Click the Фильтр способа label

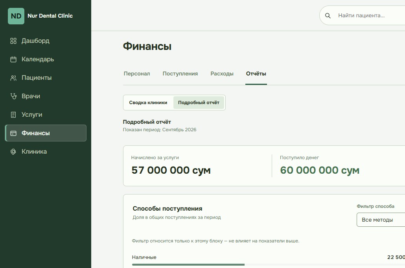pos(375,206)
